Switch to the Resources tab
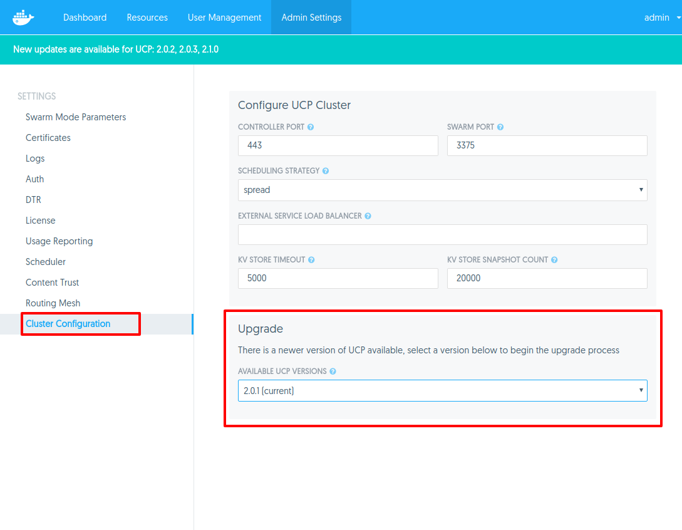The width and height of the screenshot is (682, 530). [147, 18]
